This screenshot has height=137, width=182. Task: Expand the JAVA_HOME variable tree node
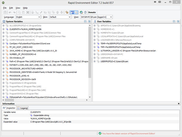click(4, 50)
